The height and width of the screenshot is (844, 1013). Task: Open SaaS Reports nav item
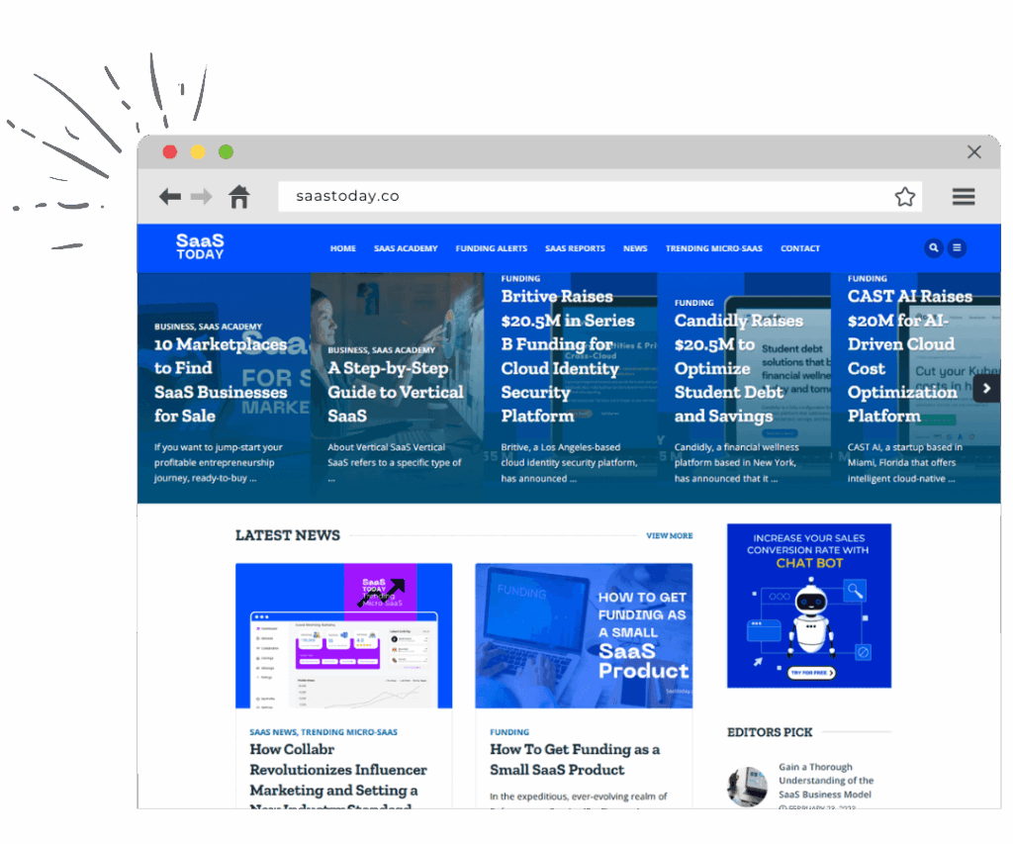575,248
